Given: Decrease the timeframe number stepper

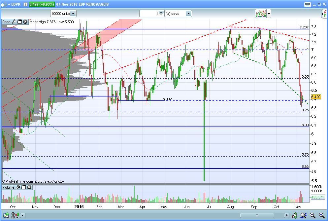Looking at the screenshot, I should click(x=161, y=15).
